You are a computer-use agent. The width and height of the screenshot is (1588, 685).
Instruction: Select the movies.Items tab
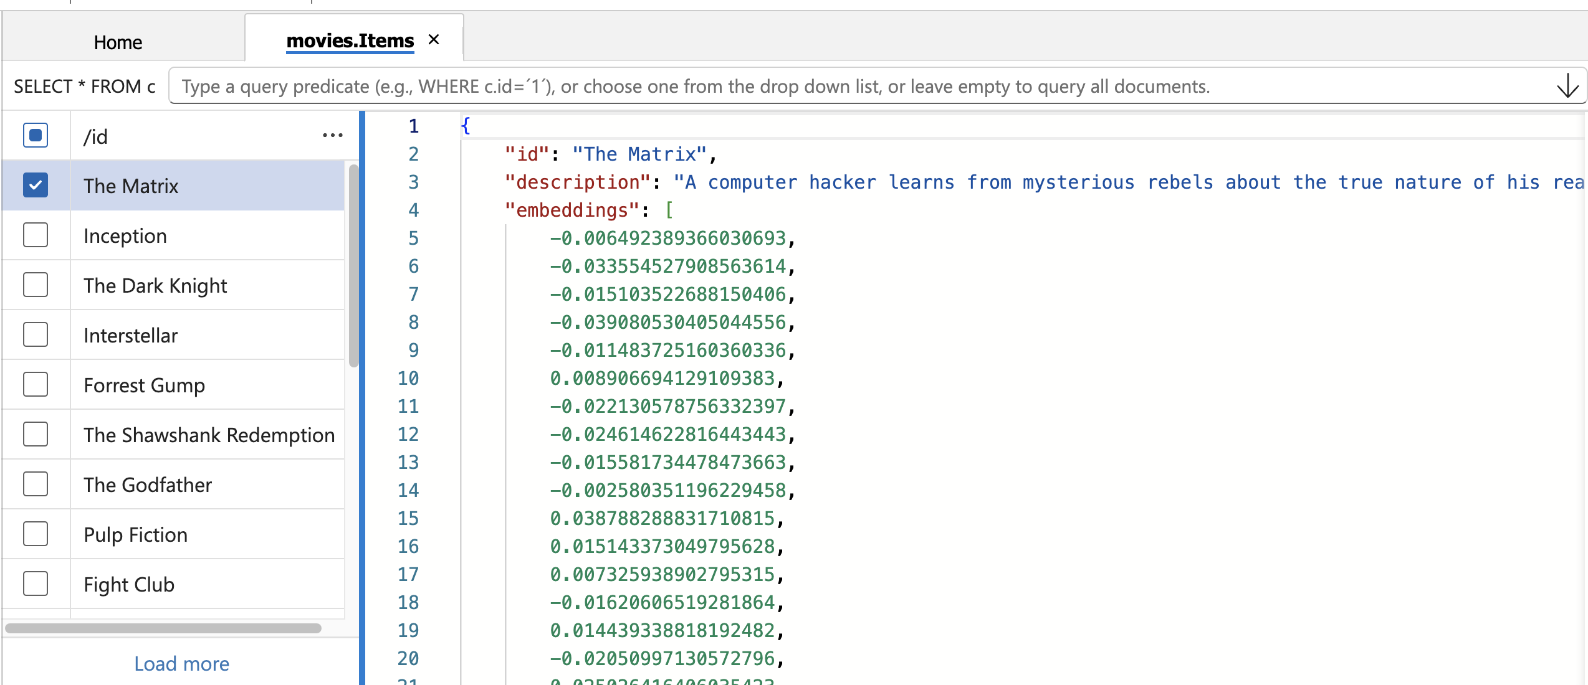point(350,41)
